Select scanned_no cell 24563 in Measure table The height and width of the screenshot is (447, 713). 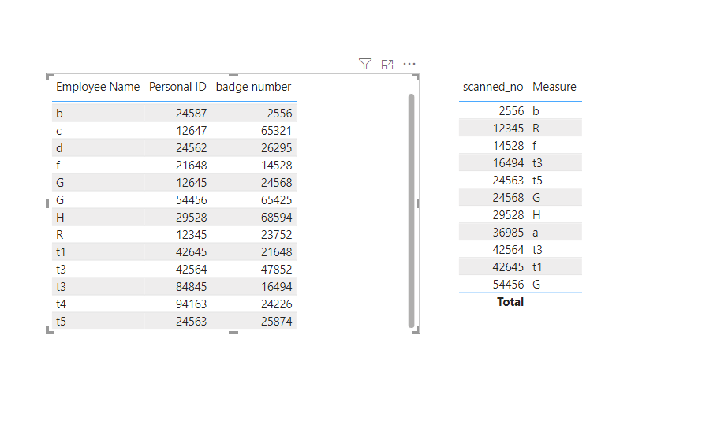coord(509,180)
